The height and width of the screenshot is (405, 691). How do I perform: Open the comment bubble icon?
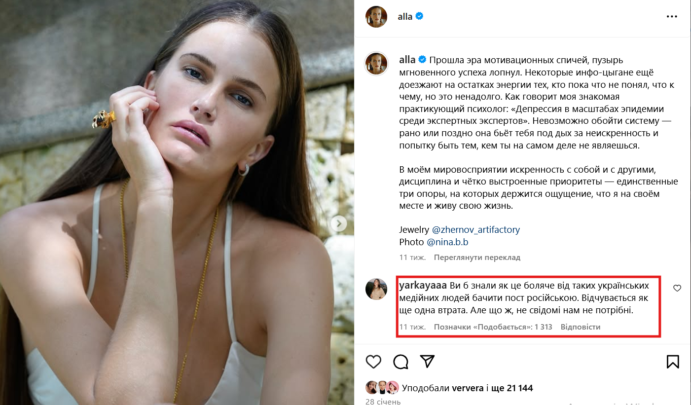(x=400, y=362)
